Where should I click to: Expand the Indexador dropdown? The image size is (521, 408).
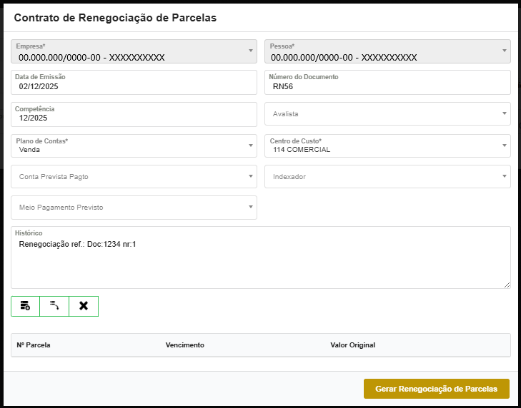[x=387, y=176]
